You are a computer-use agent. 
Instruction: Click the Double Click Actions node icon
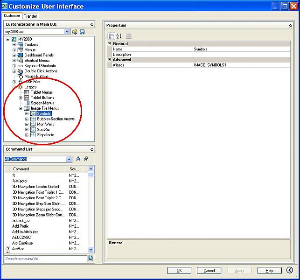click(20, 71)
